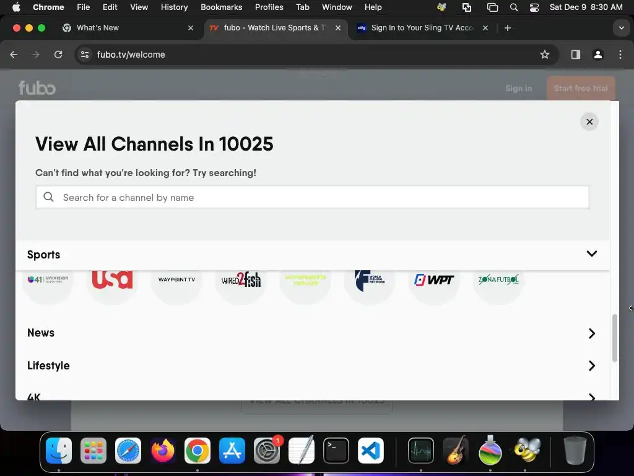Click the fubo logo
The width and height of the screenshot is (634, 476).
(37, 88)
